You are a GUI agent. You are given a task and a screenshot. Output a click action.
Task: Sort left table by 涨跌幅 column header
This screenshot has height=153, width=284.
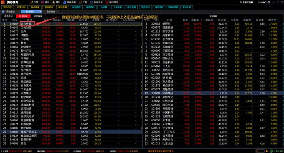coord(57,20)
